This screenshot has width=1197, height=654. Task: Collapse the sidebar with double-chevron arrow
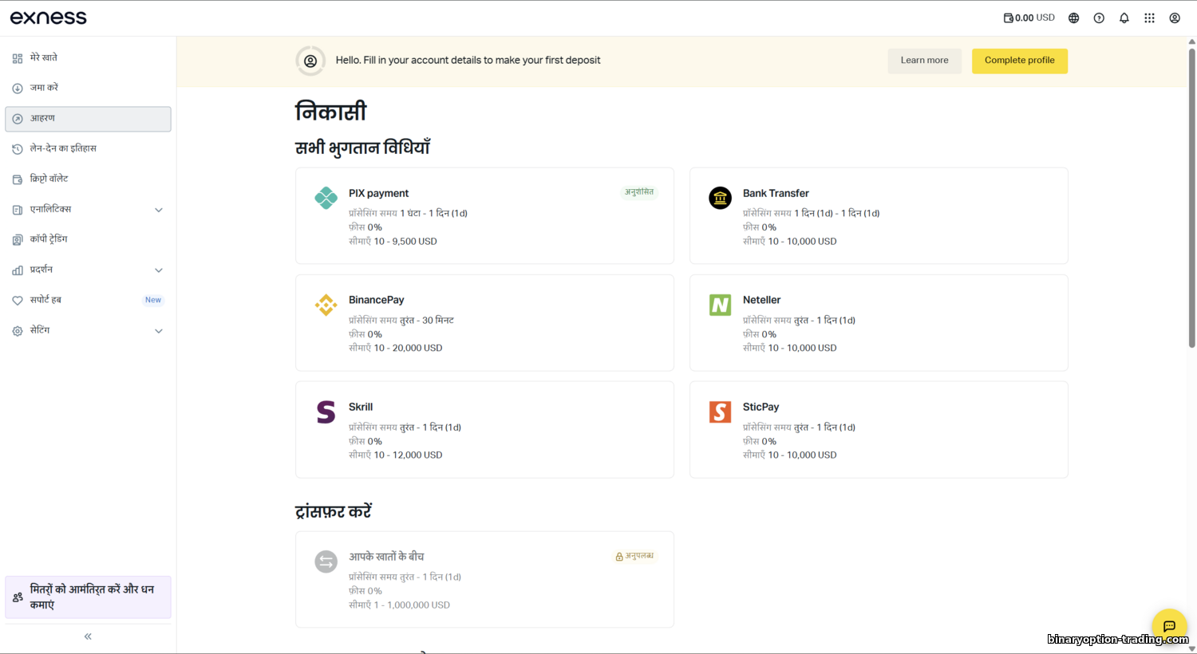coord(88,636)
